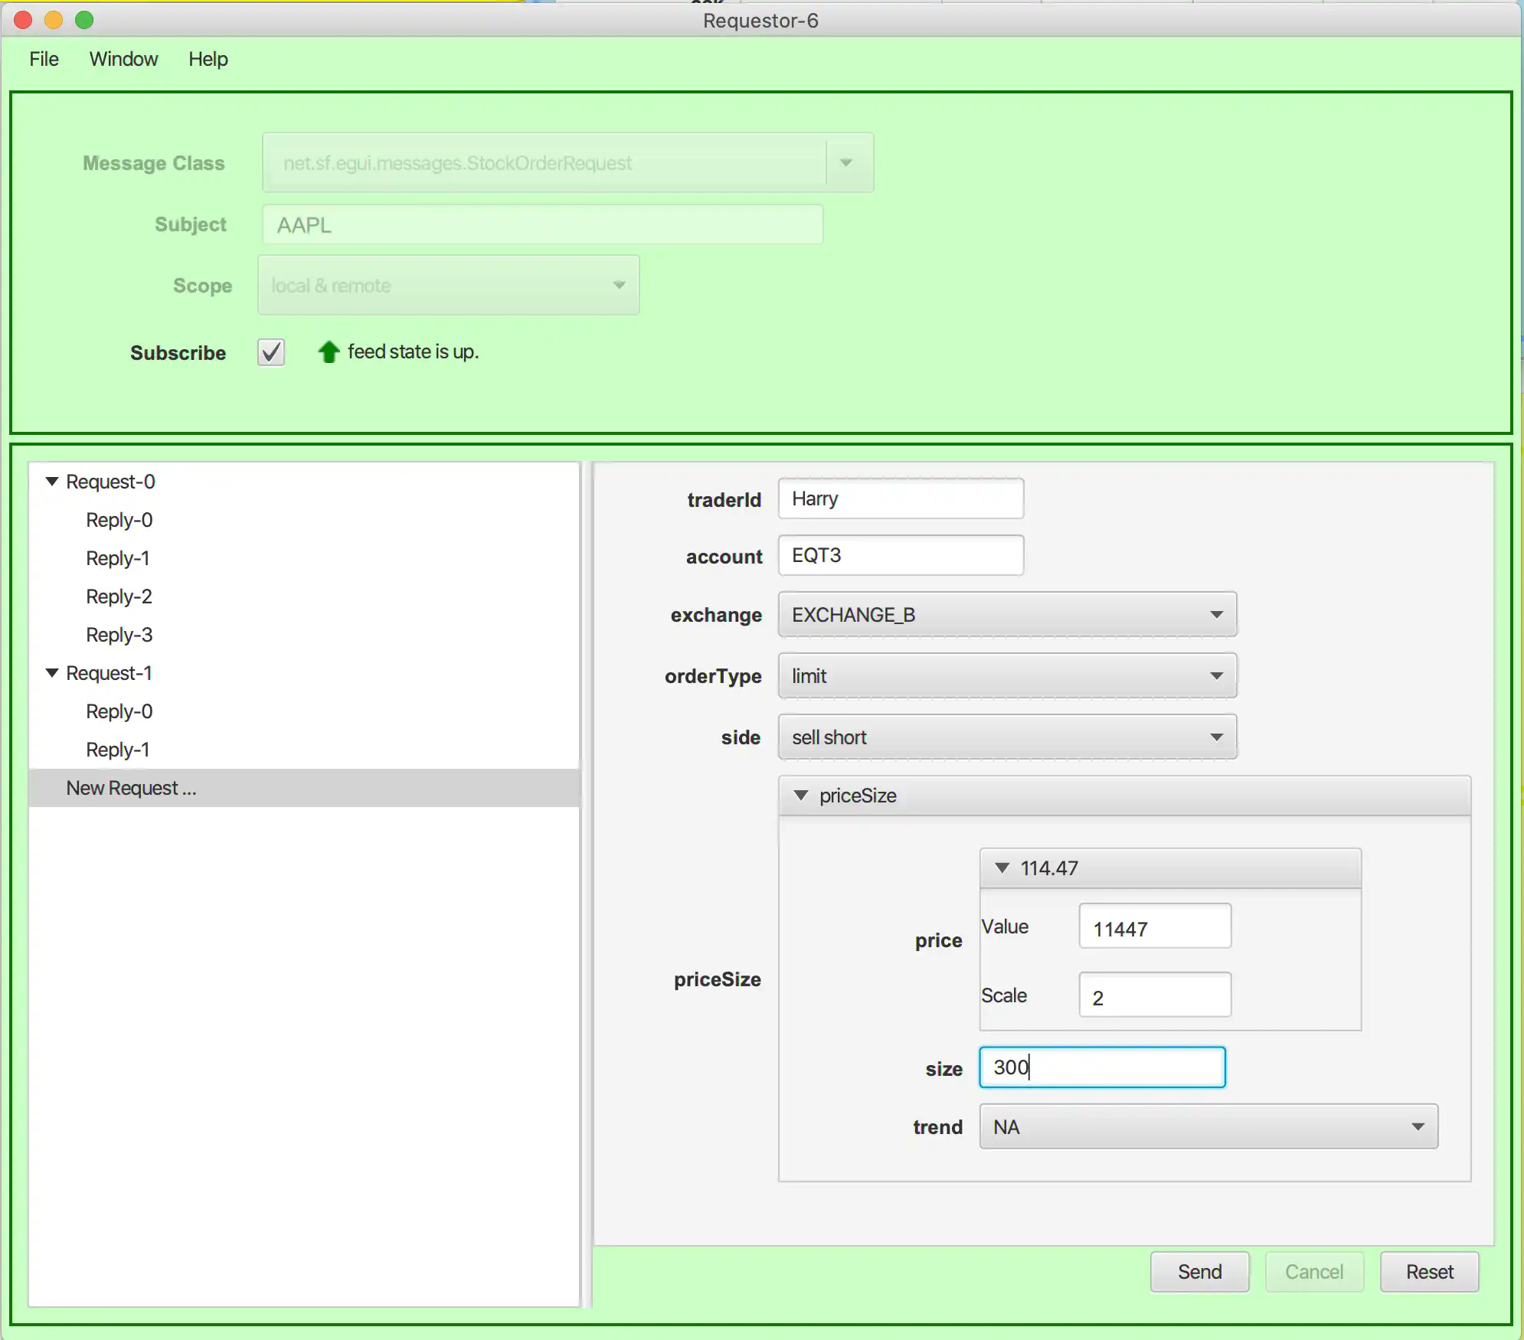Screen dimensions: 1524x1340
Task: Click Request-1 tree item to expand
Action: 110,672
